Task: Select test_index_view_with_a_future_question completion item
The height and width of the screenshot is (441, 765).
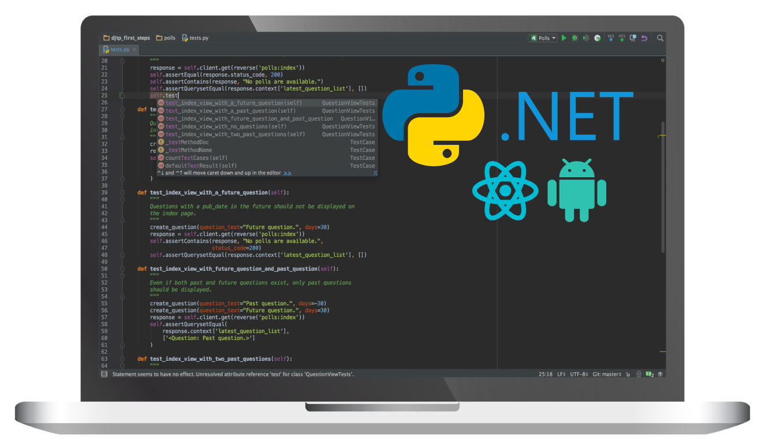Action: click(267, 103)
